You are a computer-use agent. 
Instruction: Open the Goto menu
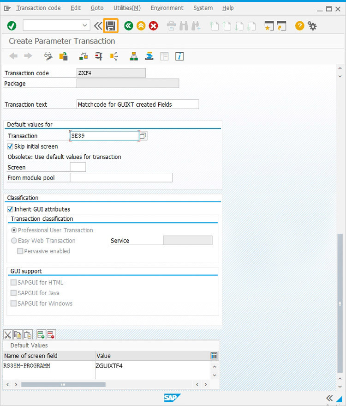97,8
